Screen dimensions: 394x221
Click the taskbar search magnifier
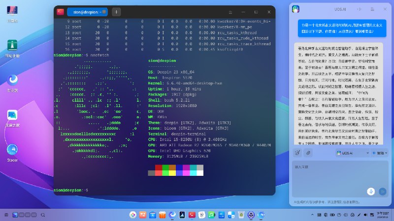pos(43,215)
